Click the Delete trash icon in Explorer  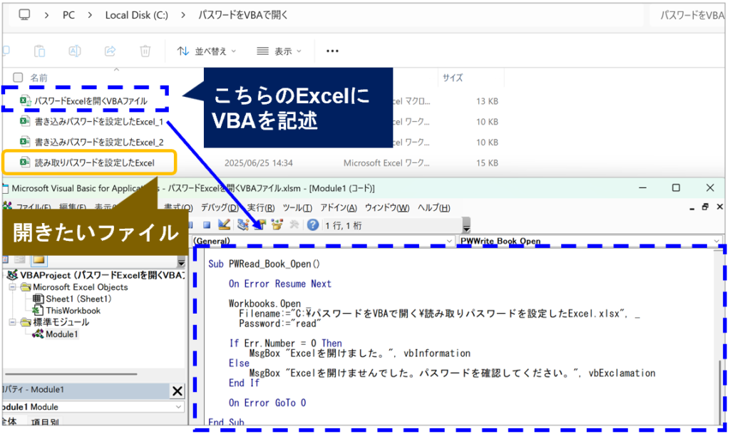(145, 51)
